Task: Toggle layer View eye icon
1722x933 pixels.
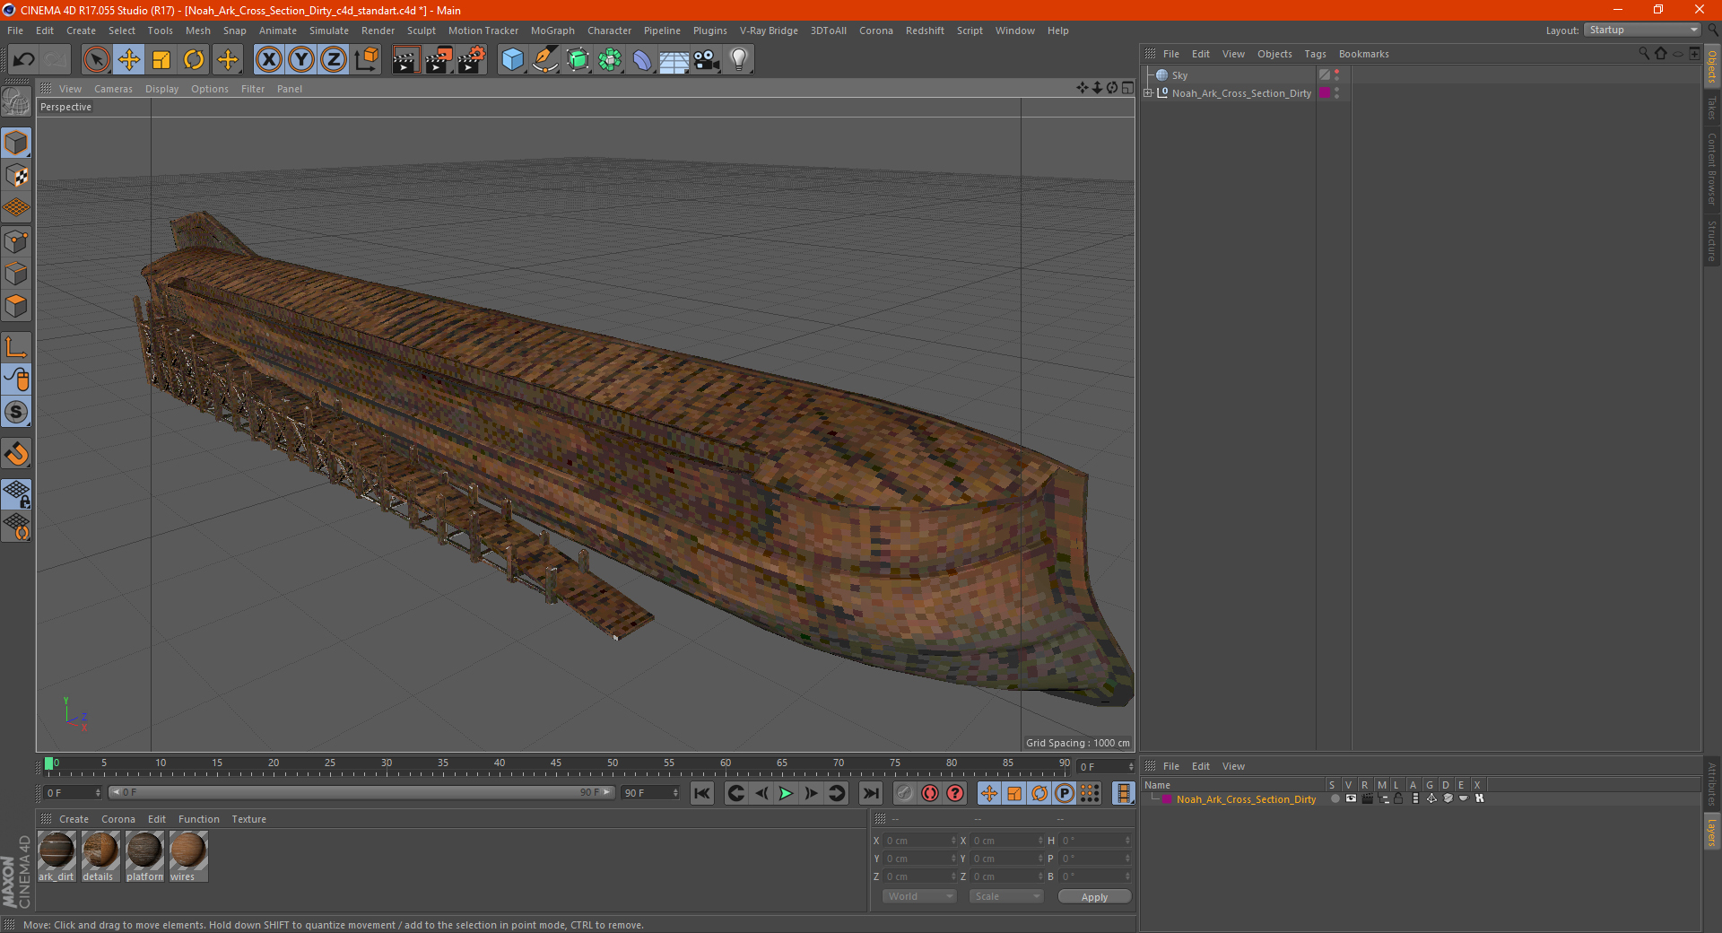Action: pos(1351,798)
